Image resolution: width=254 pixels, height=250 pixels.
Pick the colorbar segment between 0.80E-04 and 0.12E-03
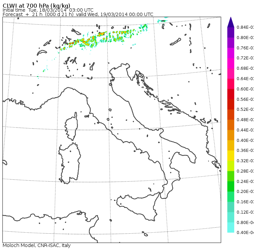pyautogui.click(x=231, y=217)
